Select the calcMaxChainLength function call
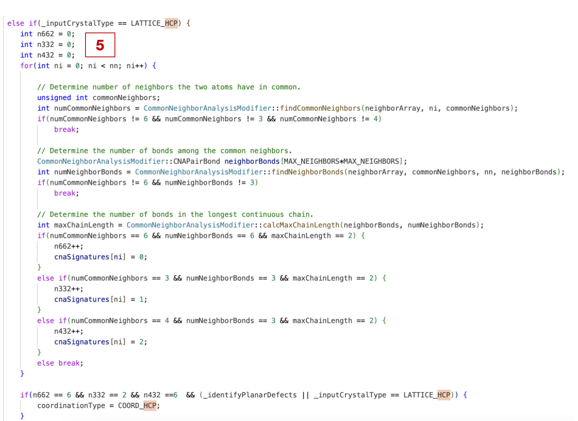This screenshot has width=578, height=421. [301, 225]
